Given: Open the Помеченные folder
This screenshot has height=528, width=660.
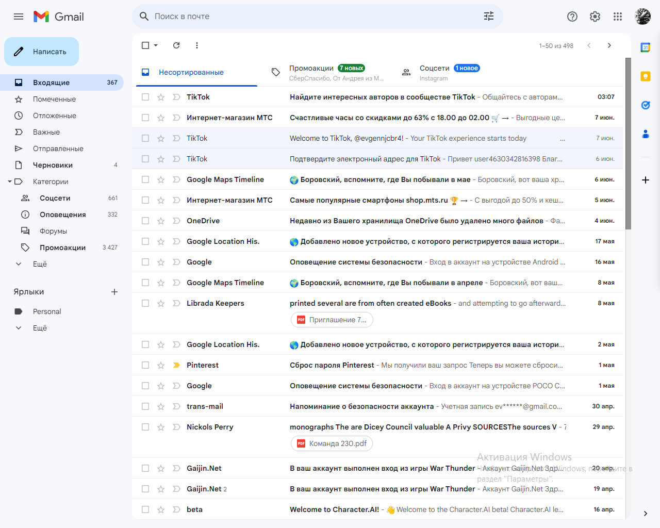Looking at the screenshot, I should tap(62, 99).
